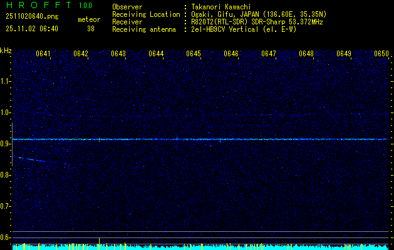Click observer name Takanori Kawachi

click(x=221, y=7)
